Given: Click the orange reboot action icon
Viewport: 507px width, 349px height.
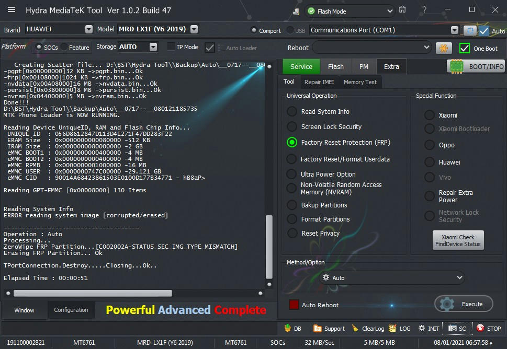Looking at the screenshot, I should (444, 49).
